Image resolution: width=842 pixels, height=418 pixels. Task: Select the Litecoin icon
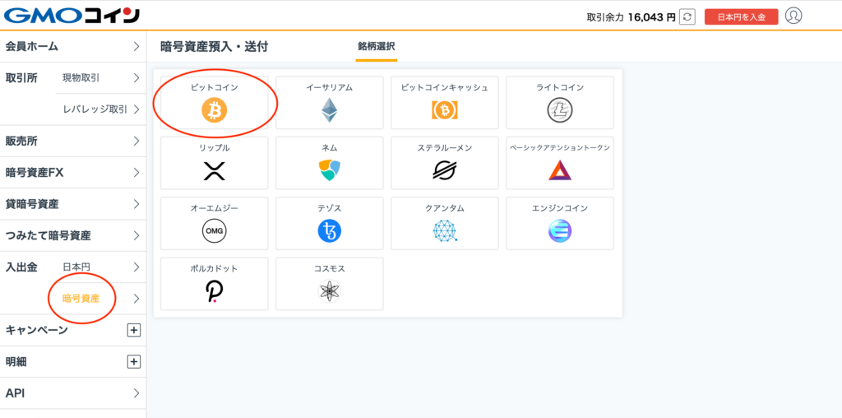[x=559, y=111]
